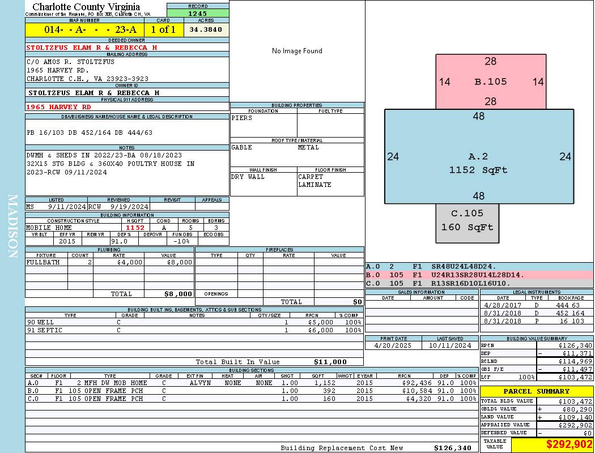Select the Parcel Summary yellow header

537,391
